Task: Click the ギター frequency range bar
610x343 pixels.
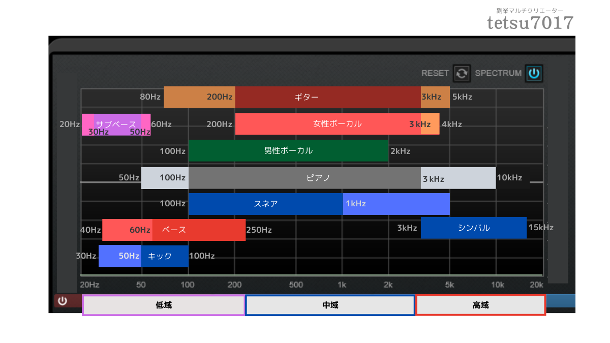Action: (x=307, y=97)
